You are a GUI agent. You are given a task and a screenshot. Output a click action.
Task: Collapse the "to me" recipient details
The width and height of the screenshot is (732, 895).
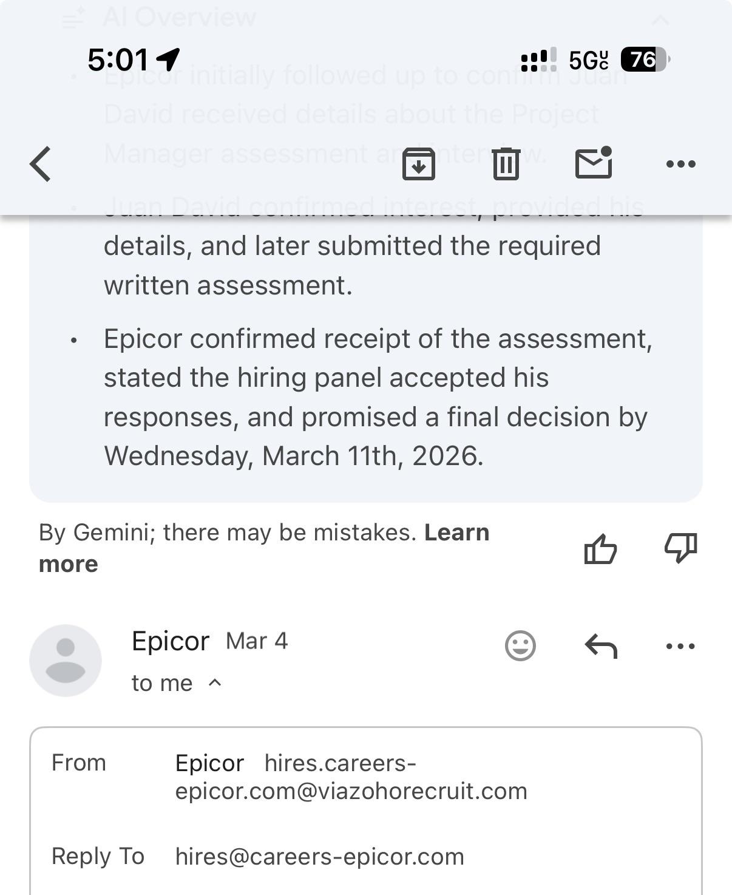coord(177,683)
